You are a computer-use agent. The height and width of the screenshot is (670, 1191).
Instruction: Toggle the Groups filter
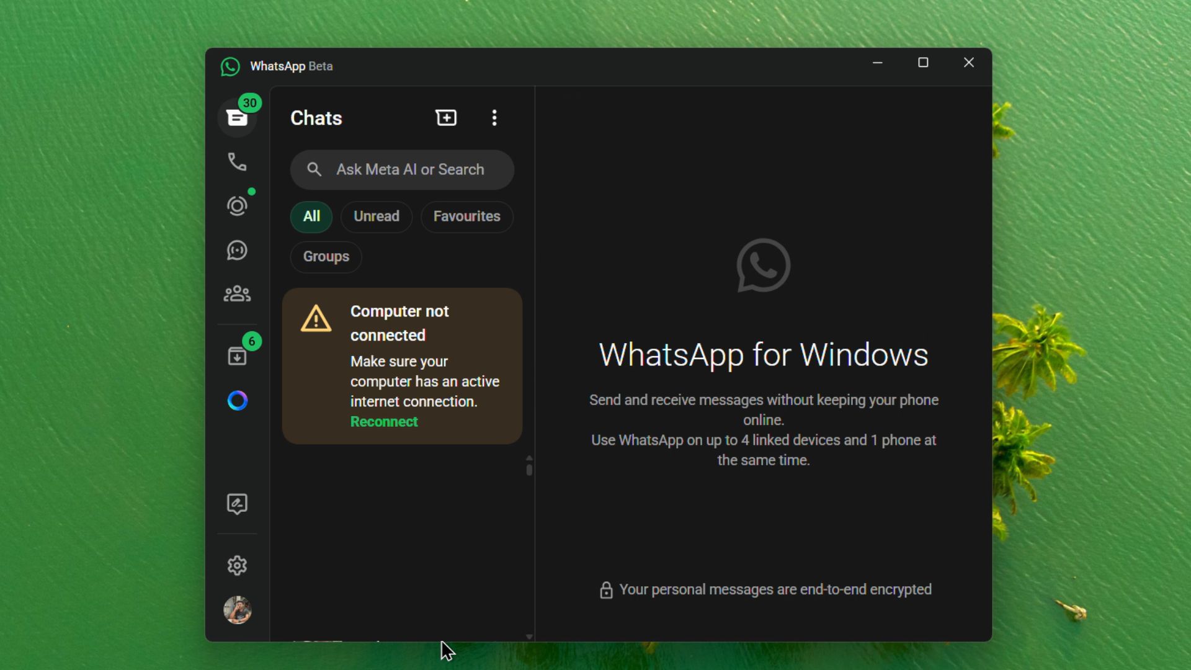pyautogui.click(x=325, y=256)
